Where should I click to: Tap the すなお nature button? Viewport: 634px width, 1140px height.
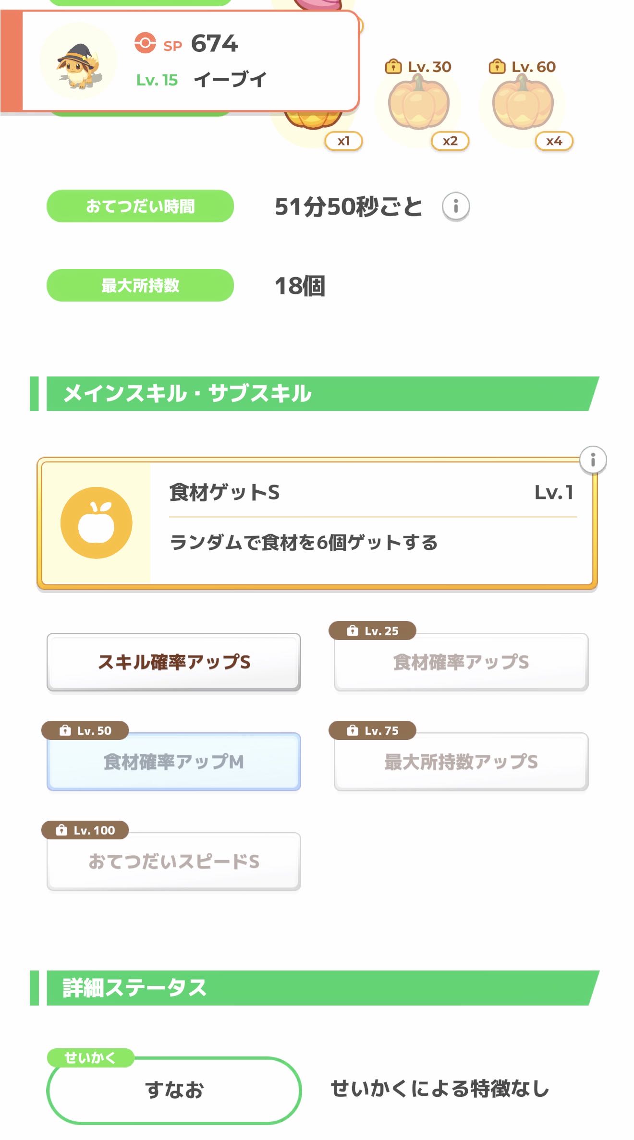pos(174,1090)
